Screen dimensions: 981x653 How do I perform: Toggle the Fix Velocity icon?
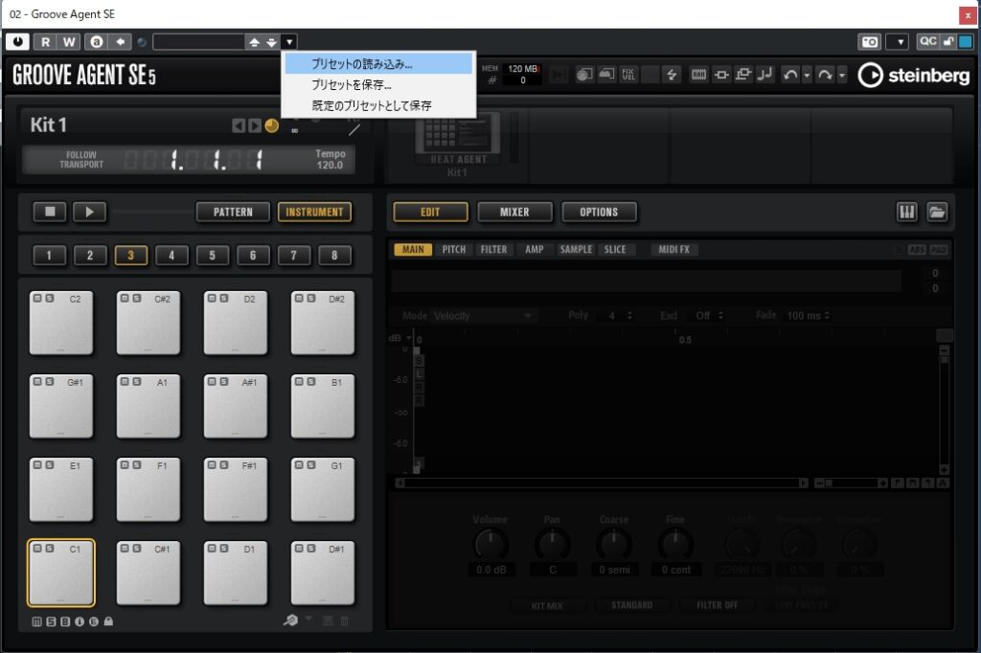628,75
